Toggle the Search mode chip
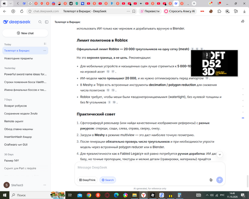The image size is (249, 199). click(x=108, y=180)
